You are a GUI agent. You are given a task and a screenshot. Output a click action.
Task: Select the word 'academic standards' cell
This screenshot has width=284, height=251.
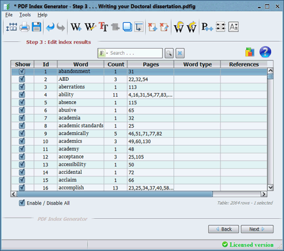(81, 126)
